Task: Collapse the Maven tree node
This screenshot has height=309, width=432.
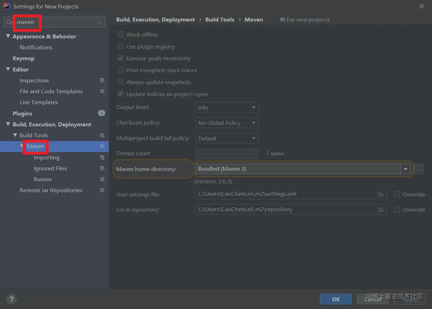Action: [x=22, y=146]
